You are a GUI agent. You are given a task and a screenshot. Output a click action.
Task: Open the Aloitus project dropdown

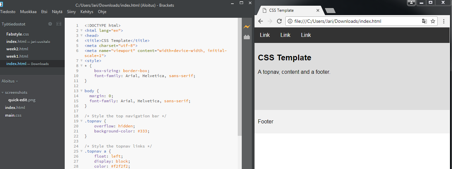pos(10,81)
